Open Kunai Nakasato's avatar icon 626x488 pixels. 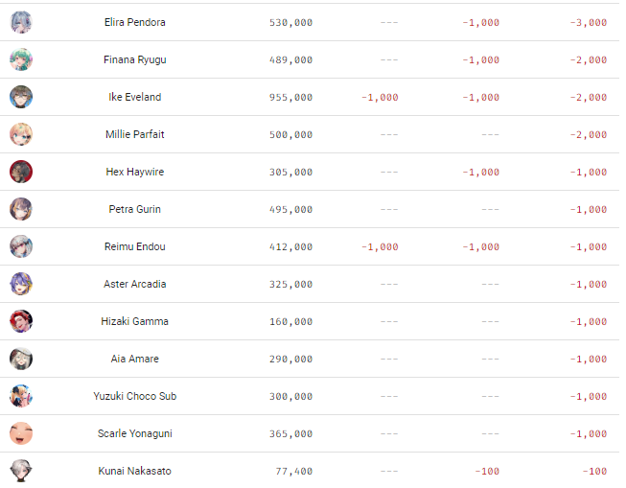[21, 471]
